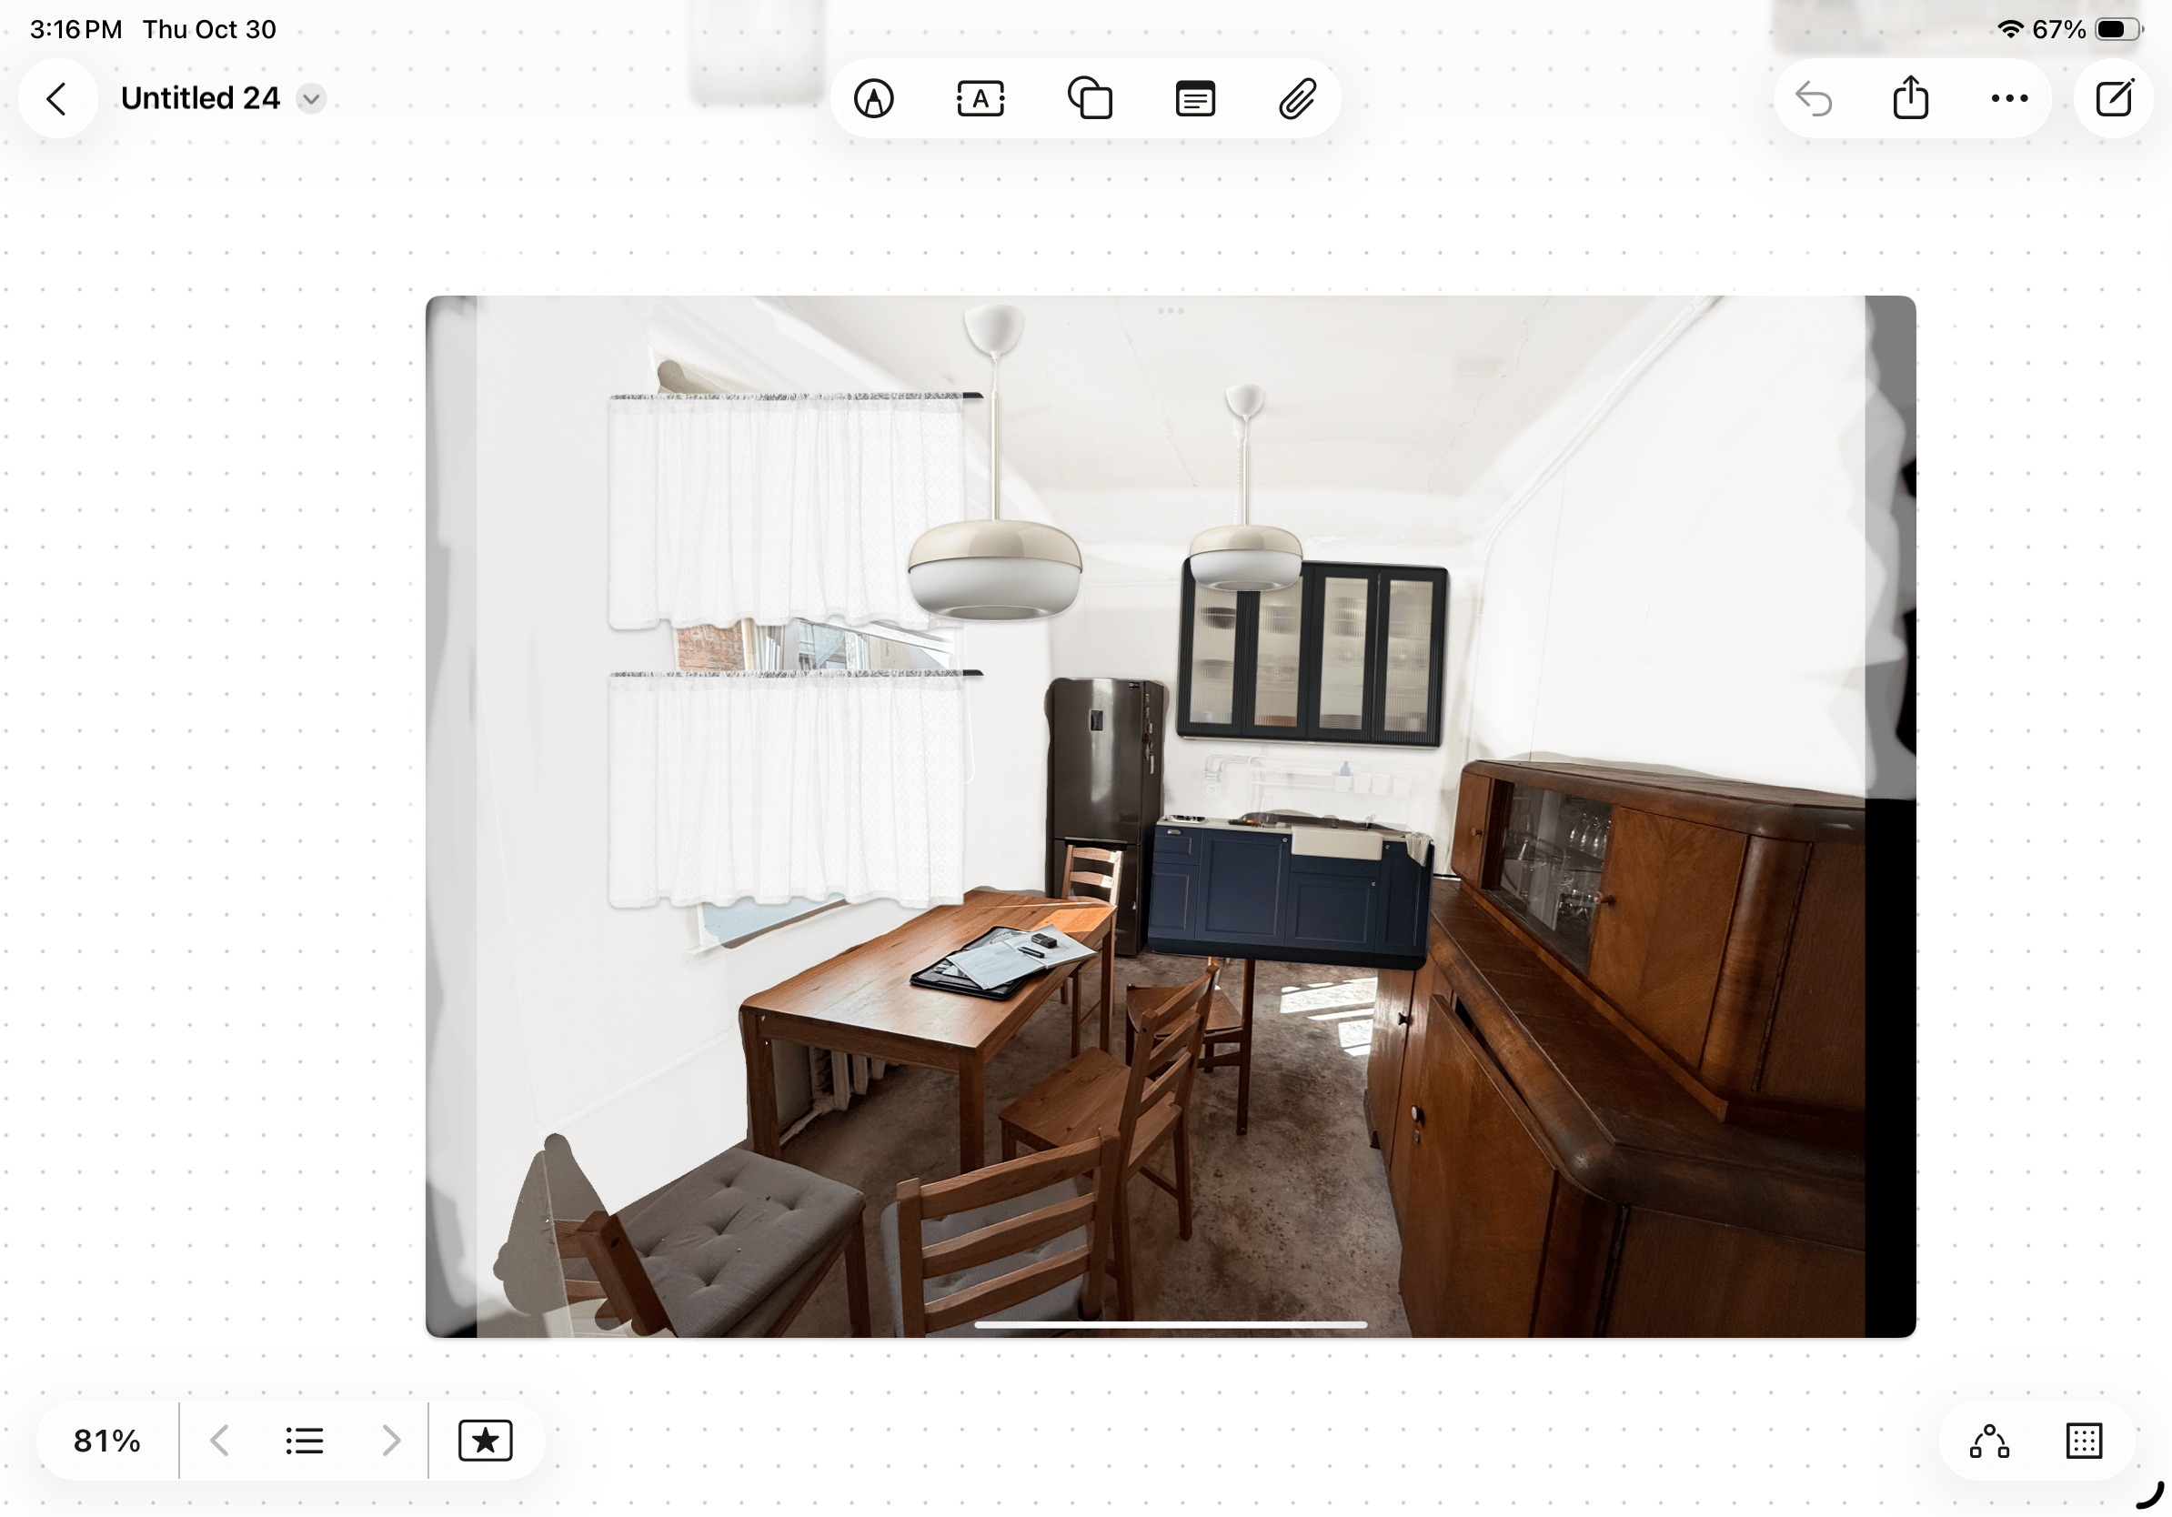Undo the last action
This screenshot has width=2172, height=1517.
1814,98
